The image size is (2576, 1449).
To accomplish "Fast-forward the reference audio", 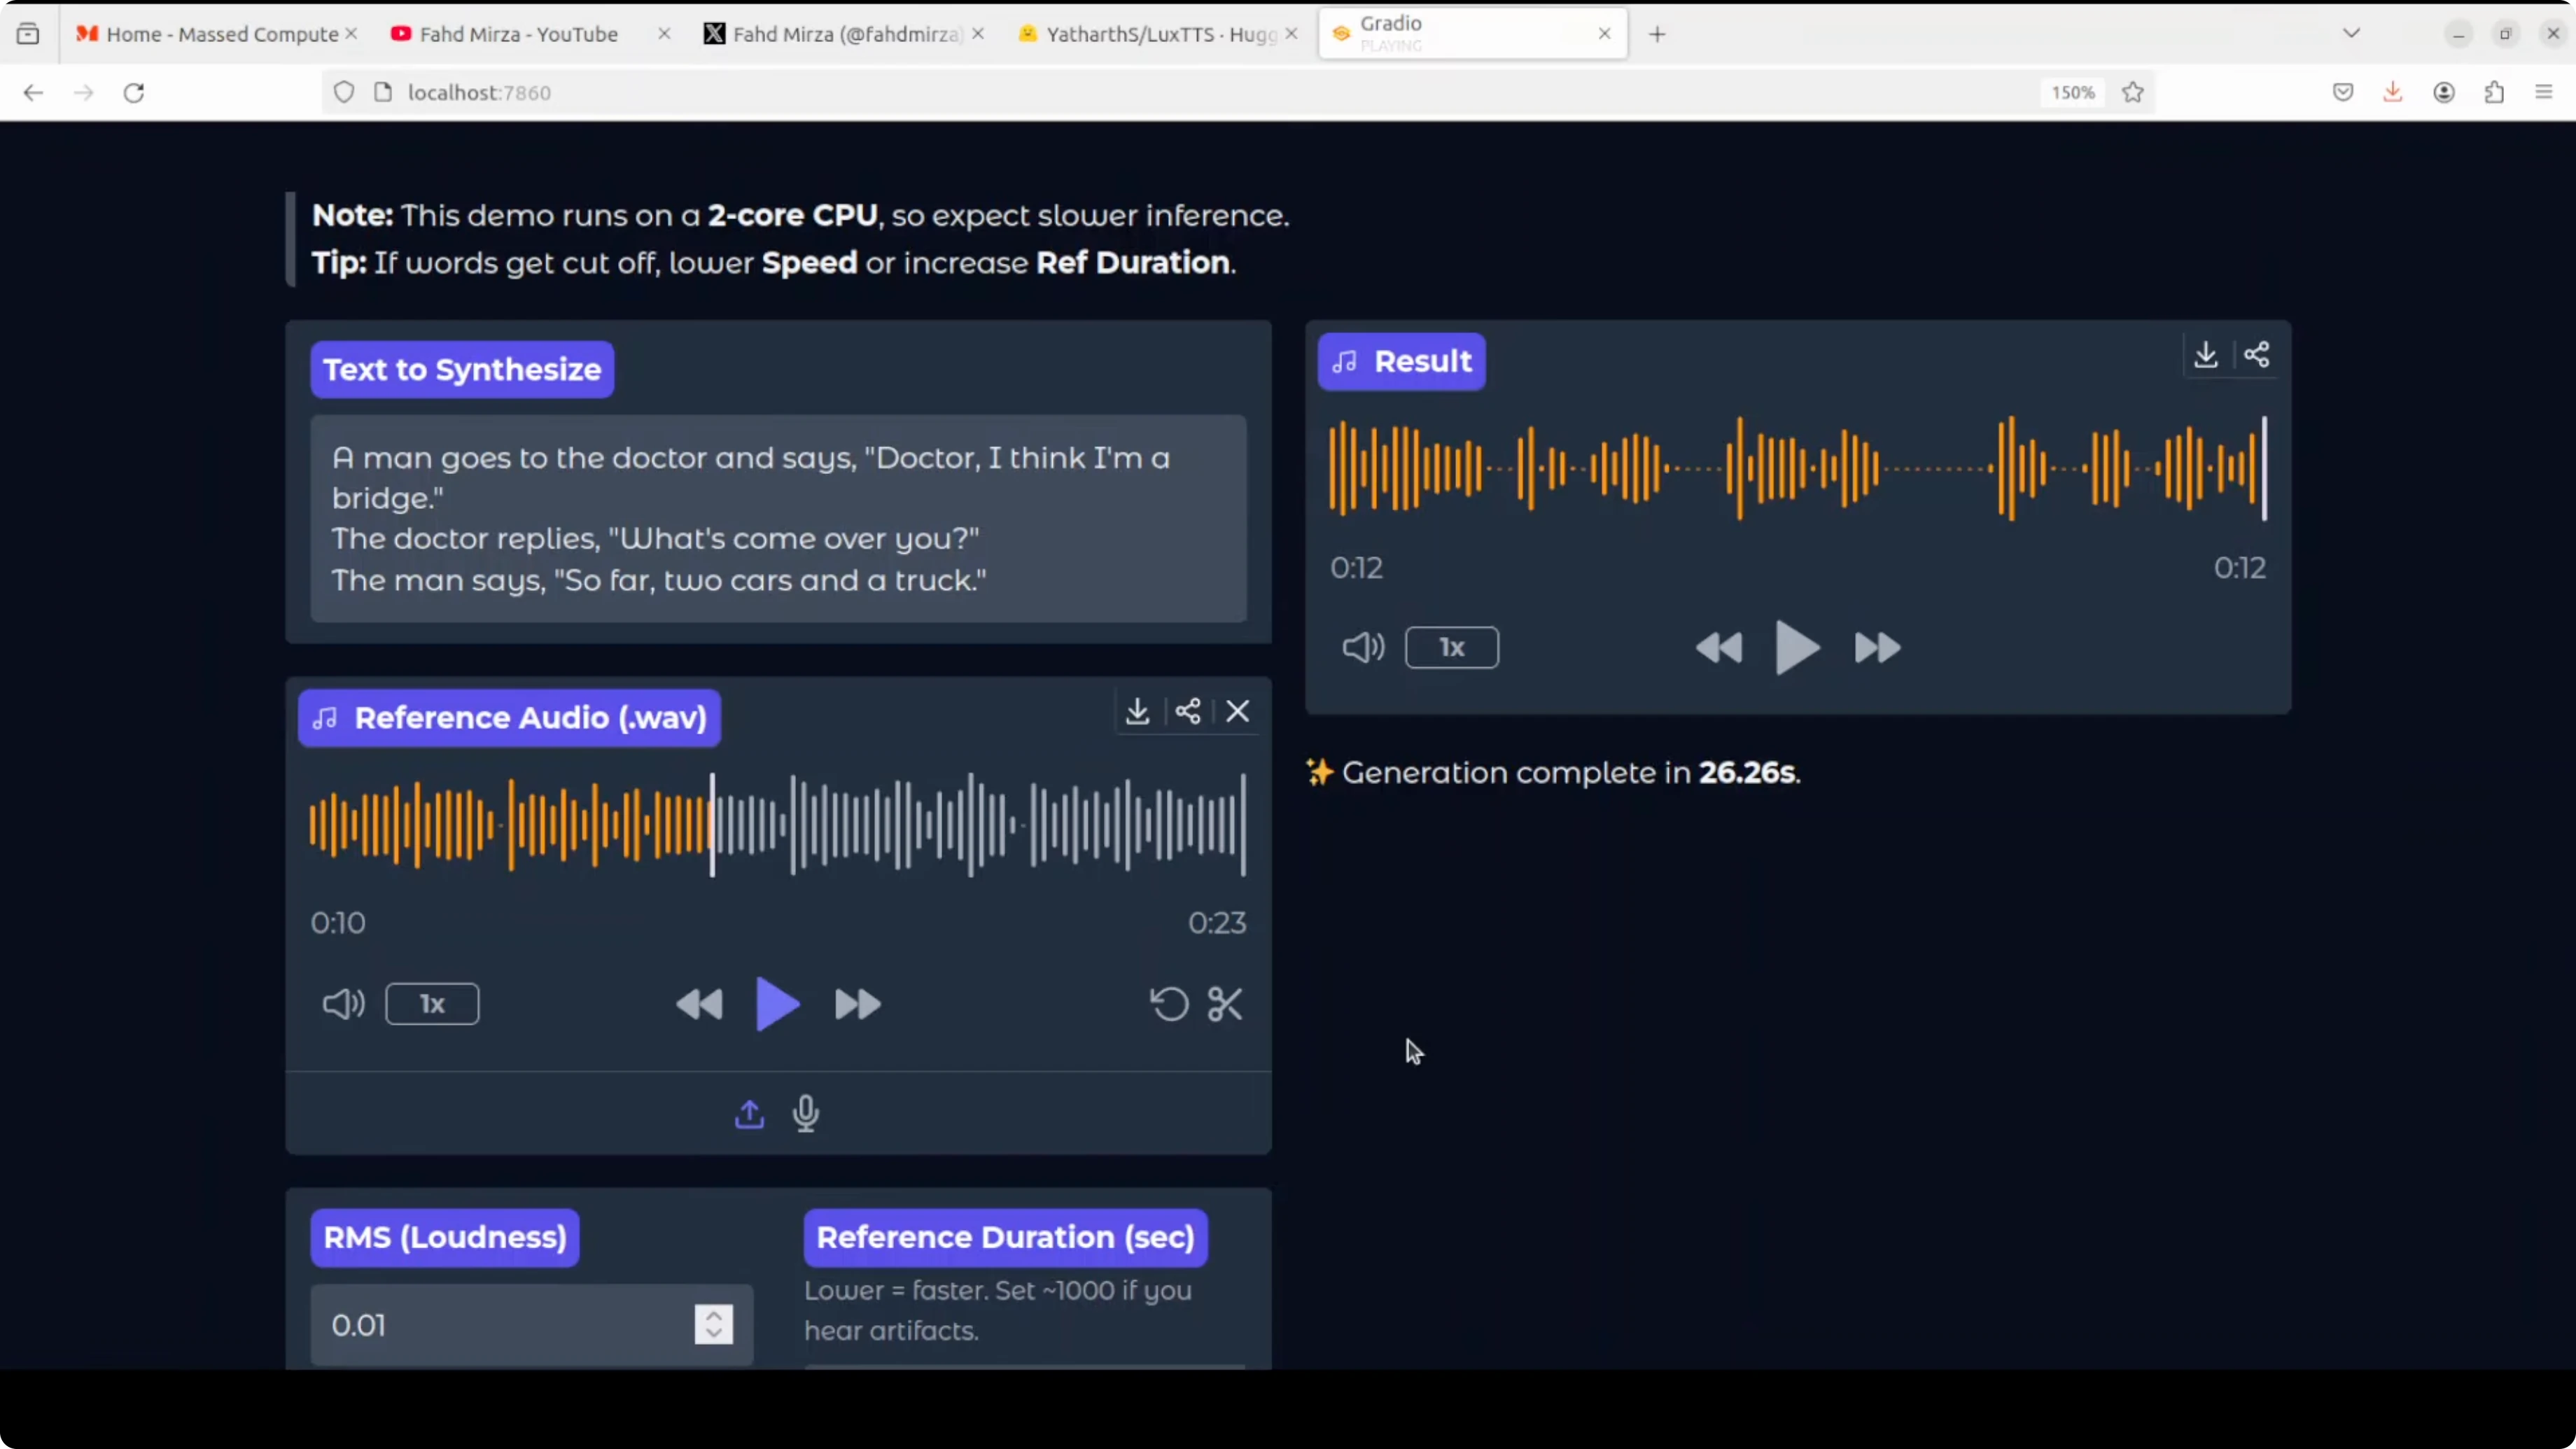I will [857, 1004].
